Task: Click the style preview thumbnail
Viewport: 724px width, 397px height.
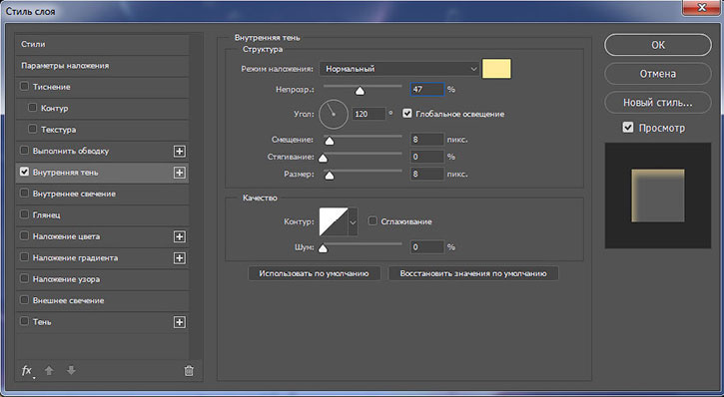Action: pos(658,196)
